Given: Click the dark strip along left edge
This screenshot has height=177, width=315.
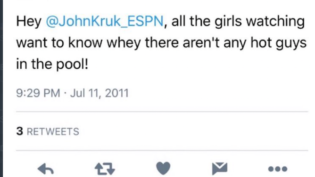Looking at the screenshot, I should (1, 88).
